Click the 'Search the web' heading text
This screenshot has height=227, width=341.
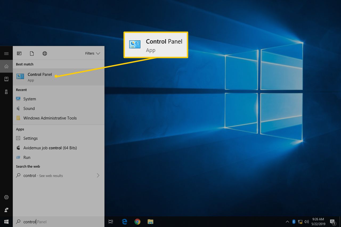[x=28, y=166]
